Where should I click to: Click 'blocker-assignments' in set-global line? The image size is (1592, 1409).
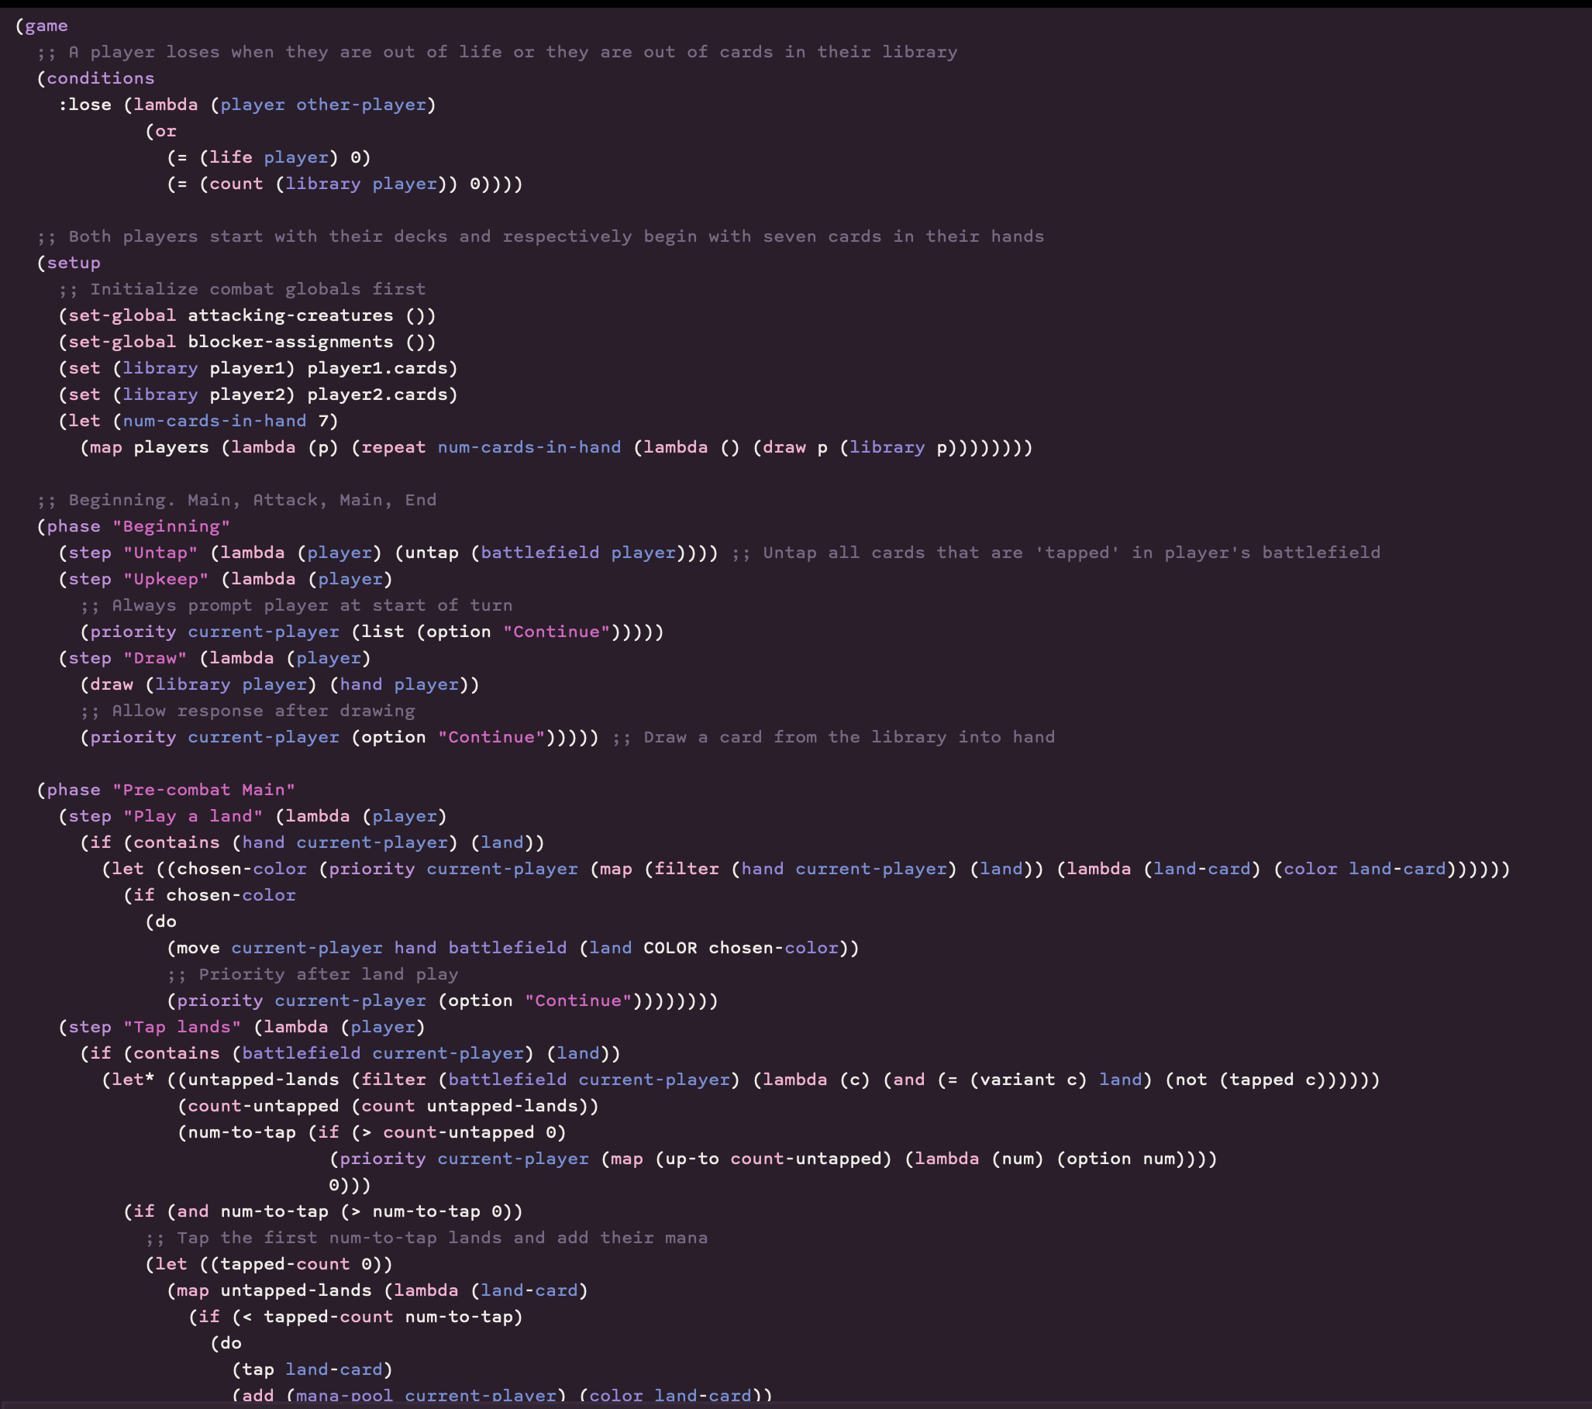pos(291,342)
